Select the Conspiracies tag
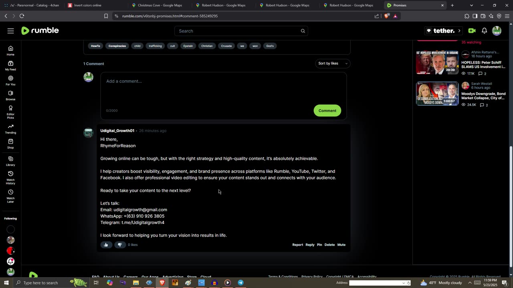Image resolution: width=513 pixels, height=288 pixels. [117, 46]
